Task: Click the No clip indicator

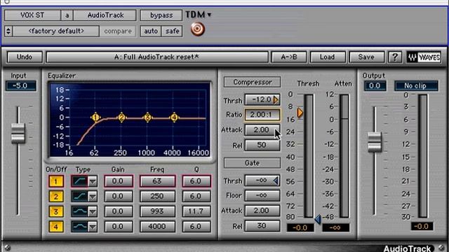Action: [x=416, y=85]
